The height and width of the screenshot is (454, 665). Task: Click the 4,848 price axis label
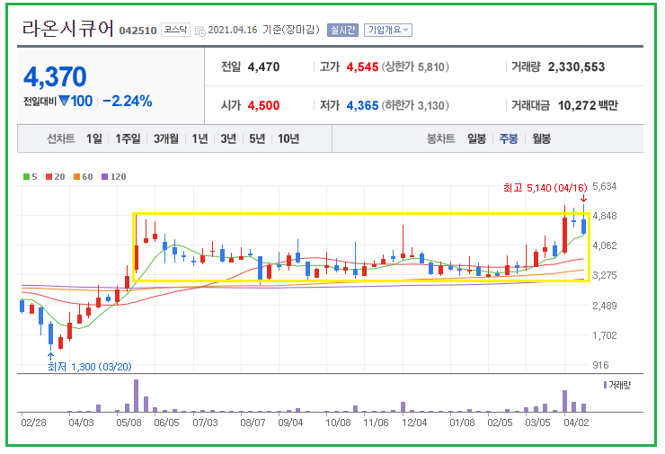coord(605,216)
